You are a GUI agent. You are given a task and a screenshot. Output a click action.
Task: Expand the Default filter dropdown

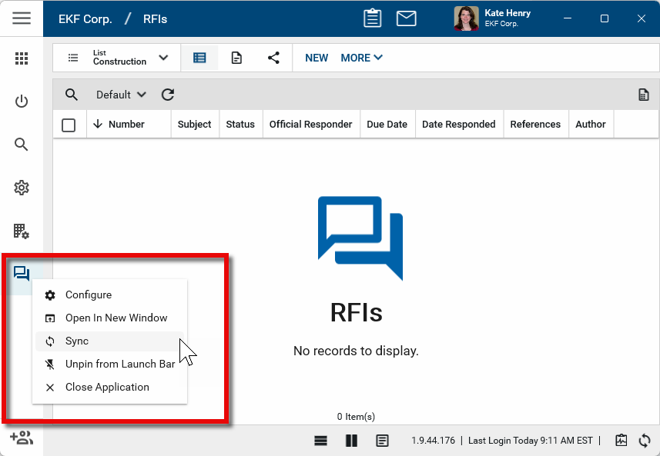[x=121, y=95]
